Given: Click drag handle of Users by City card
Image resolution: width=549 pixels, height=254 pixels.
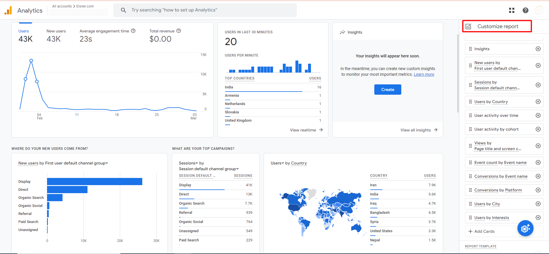Looking at the screenshot, I should (x=470, y=204).
